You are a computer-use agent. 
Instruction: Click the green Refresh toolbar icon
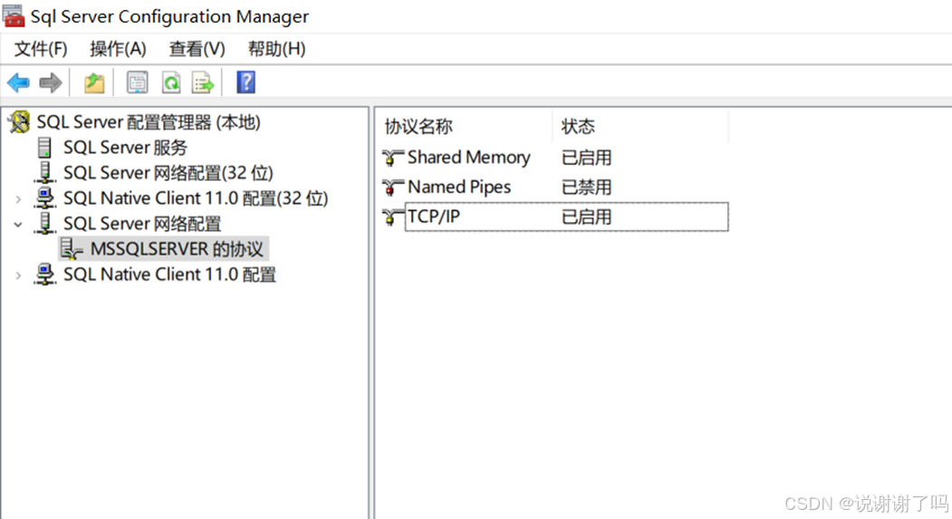tap(171, 82)
